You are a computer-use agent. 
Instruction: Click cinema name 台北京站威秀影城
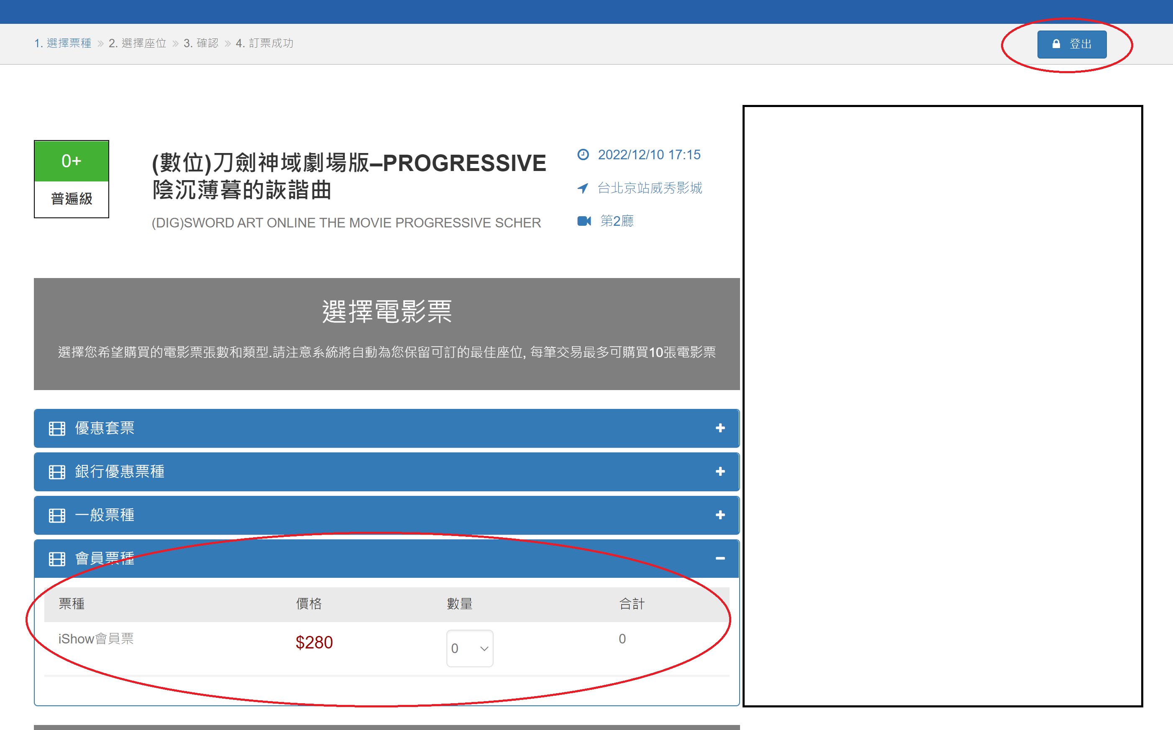pyautogui.click(x=650, y=188)
